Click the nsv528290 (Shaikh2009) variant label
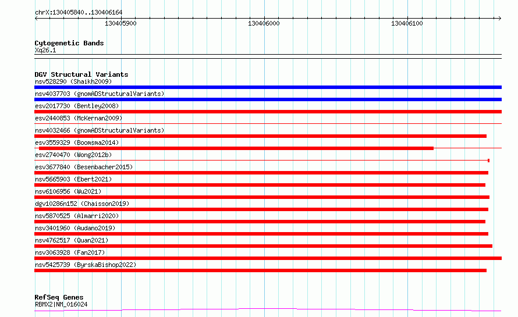The height and width of the screenshot is (317, 518). point(73,81)
